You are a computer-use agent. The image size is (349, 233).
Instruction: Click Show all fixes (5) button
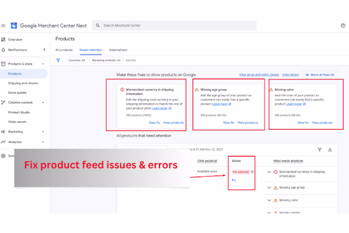click(320, 75)
